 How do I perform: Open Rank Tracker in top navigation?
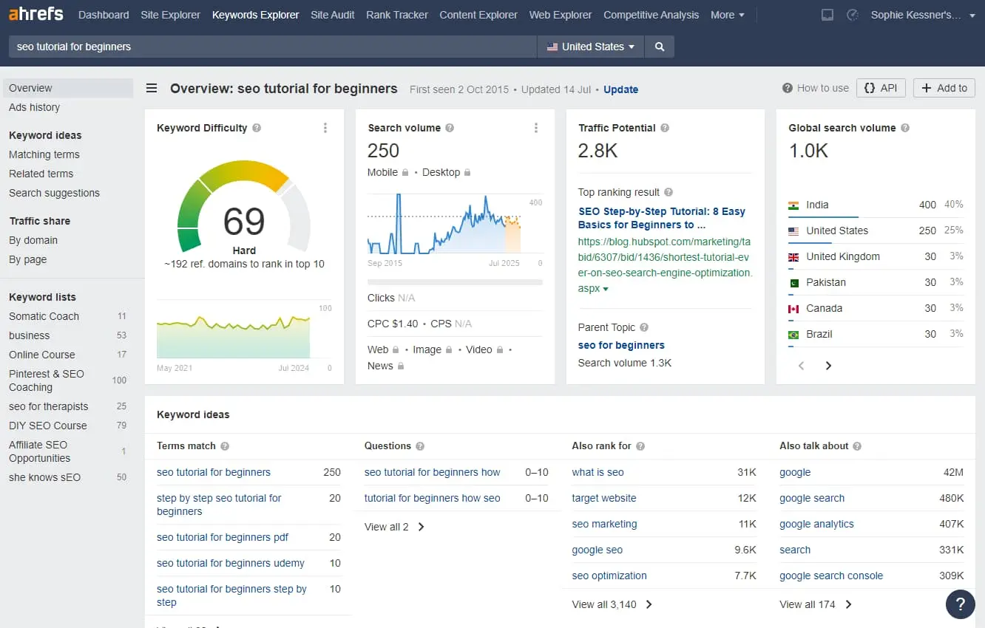[397, 15]
